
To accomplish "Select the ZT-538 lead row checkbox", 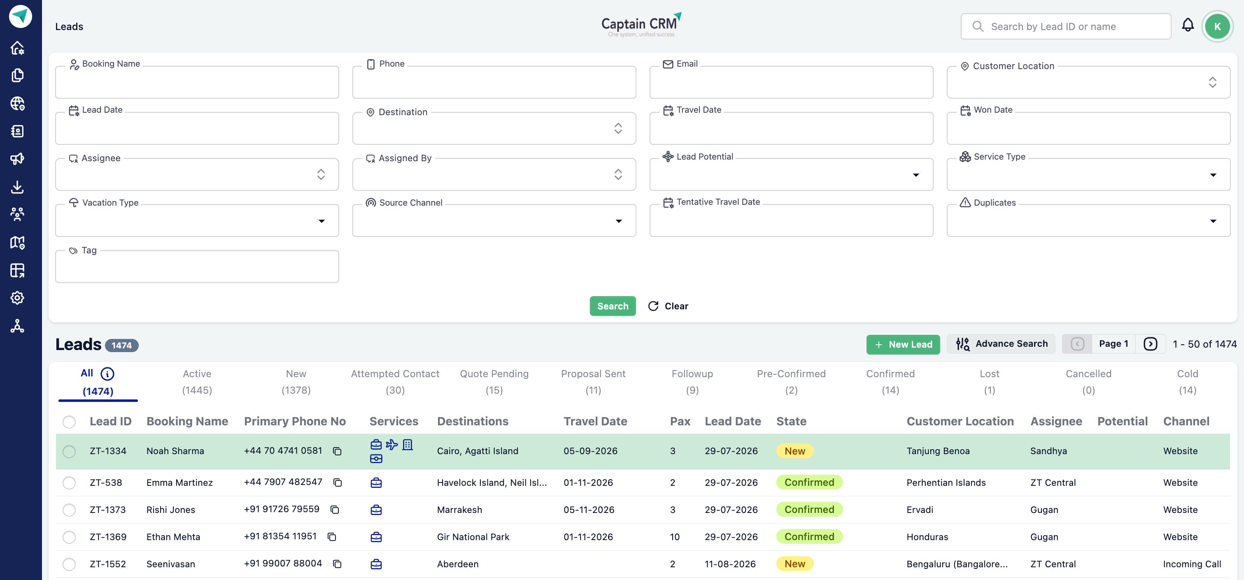I will click(x=69, y=483).
